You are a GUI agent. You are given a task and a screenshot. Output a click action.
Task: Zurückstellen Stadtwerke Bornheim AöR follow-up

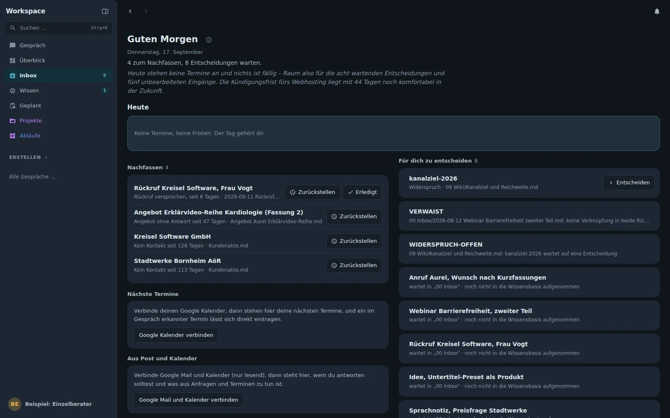click(x=354, y=265)
